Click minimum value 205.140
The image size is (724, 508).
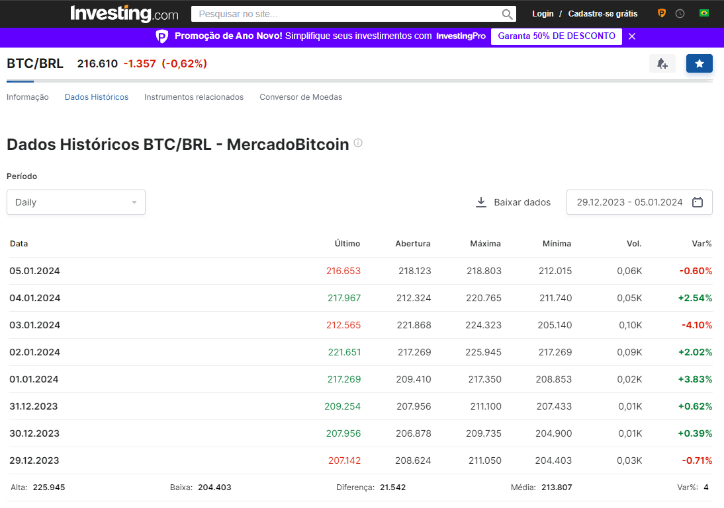(x=555, y=326)
